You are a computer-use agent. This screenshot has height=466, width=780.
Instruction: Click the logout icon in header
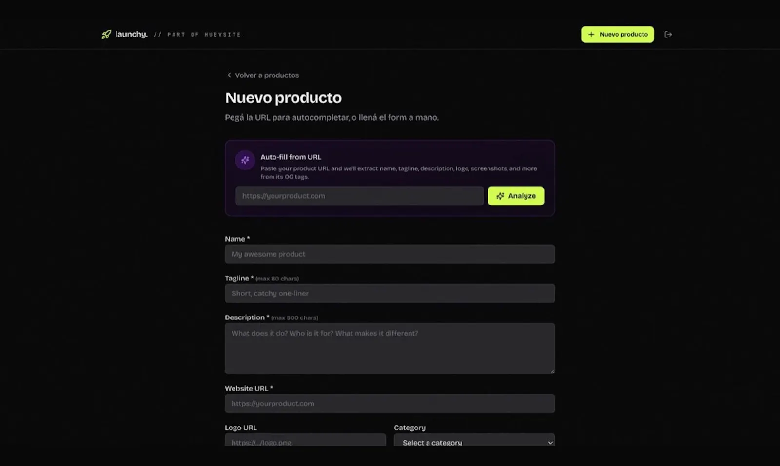668,35
